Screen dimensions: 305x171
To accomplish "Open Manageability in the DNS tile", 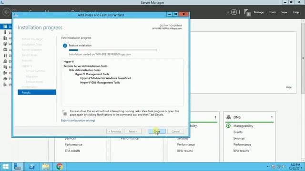I will click(243, 126).
